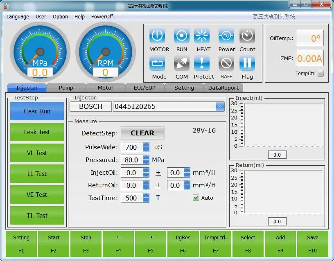
Task: Click the CLEAR DetectStep button
Action: coord(142,133)
